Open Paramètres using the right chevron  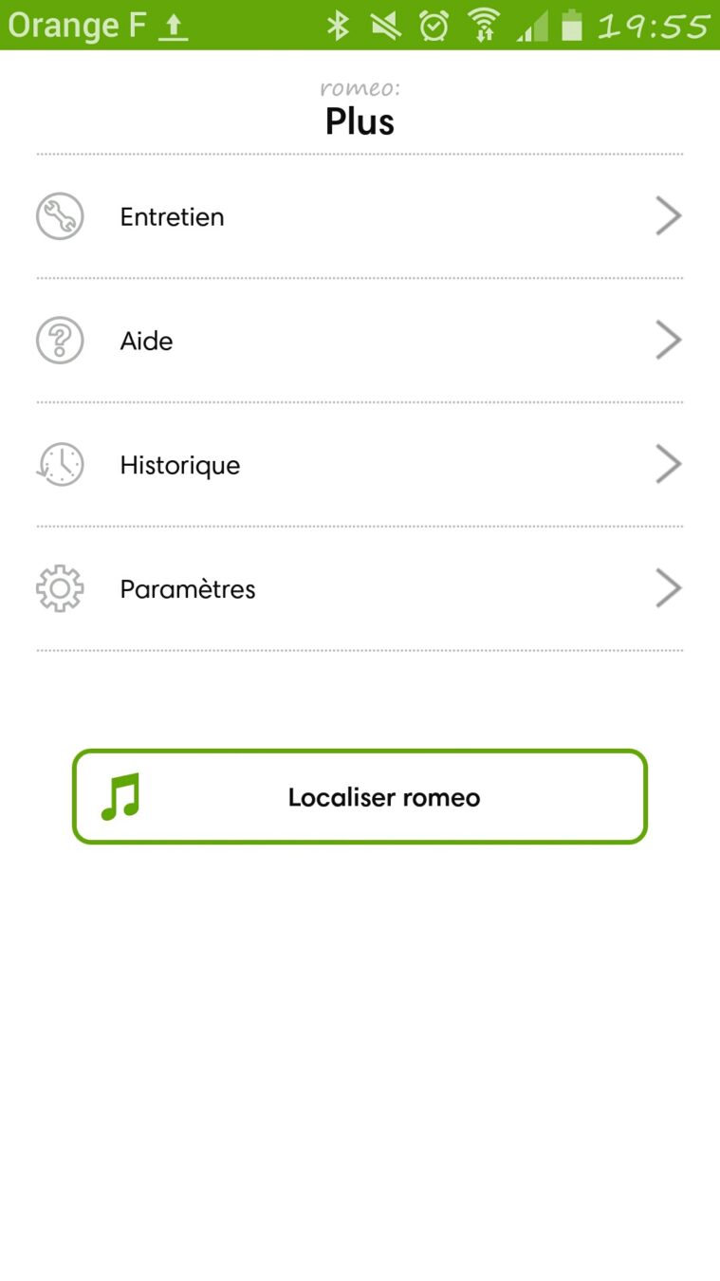click(x=668, y=589)
